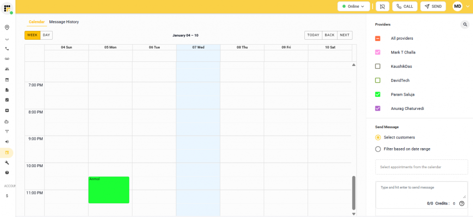Open the green Anmol appointment
Viewport: 473px width, 217px height.
109,190
